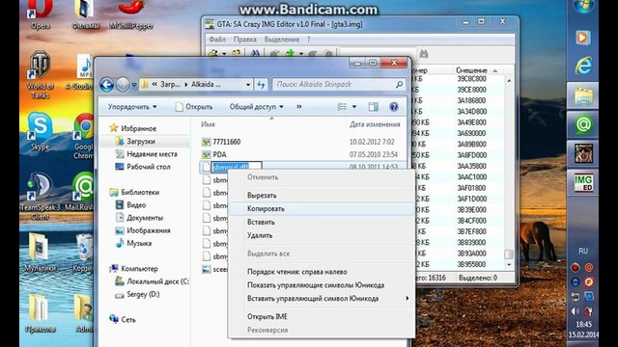Image resolution: width=618 pixels, height=347 pixels.
Task: Toggle Порядок чтения: справа налево
Action: pos(297,272)
